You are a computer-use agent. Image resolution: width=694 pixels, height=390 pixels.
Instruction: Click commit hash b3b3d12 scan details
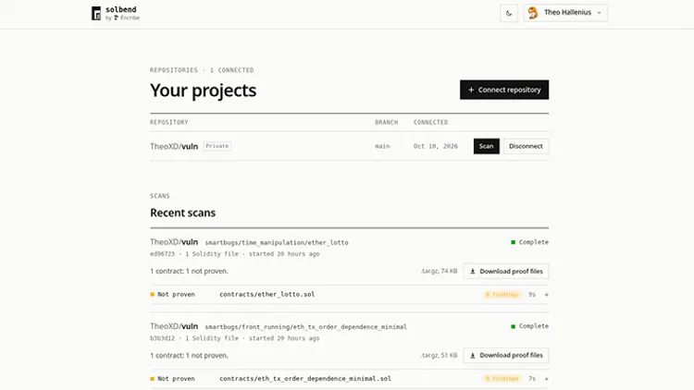(x=235, y=338)
